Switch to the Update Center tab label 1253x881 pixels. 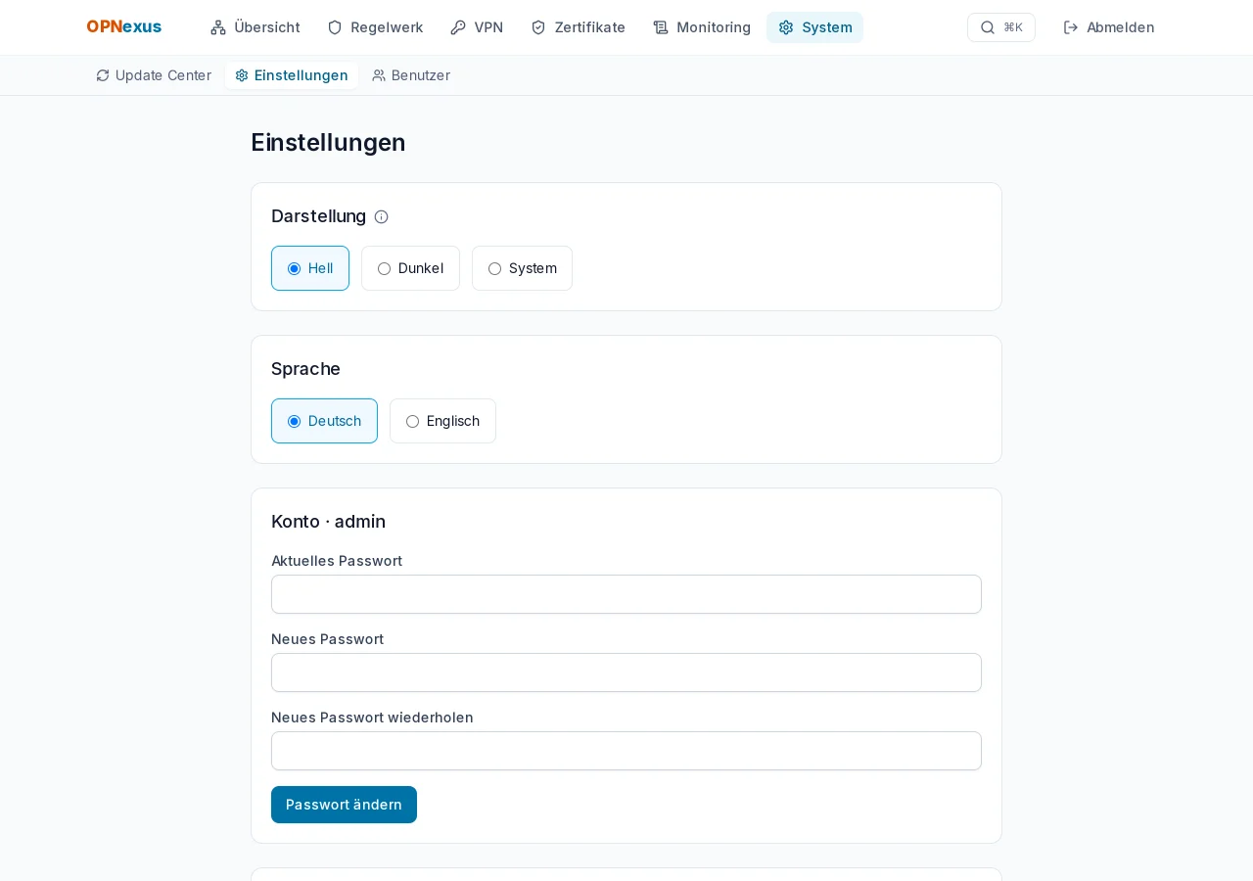coord(163,75)
